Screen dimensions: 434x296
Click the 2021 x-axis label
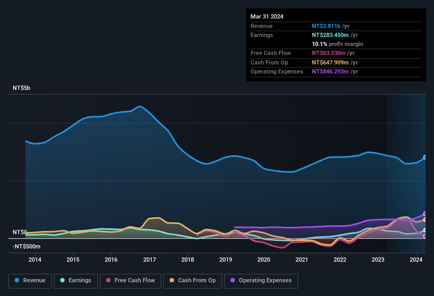click(x=302, y=260)
